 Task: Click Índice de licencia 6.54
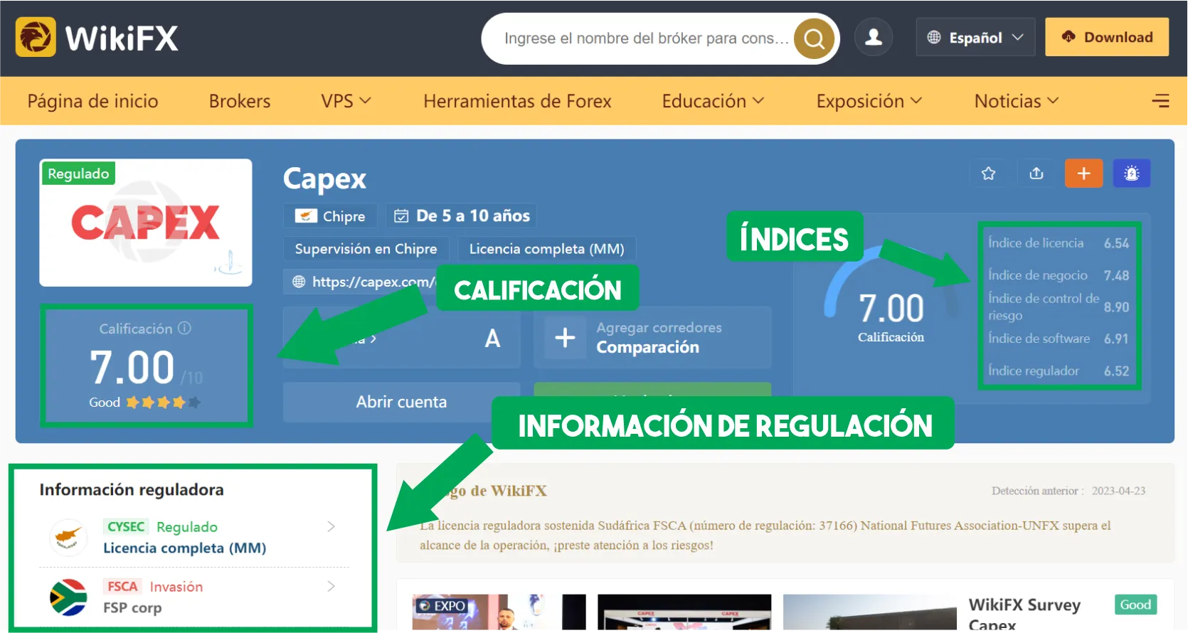pos(1059,243)
